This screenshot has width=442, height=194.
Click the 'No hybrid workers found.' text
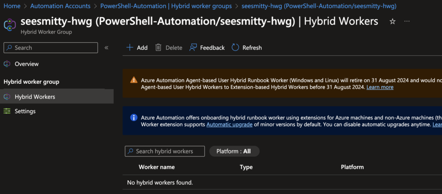tap(160, 182)
